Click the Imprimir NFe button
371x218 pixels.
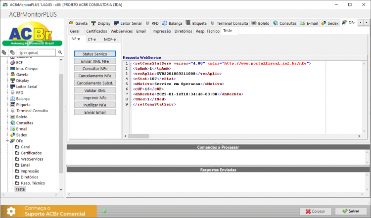pyautogui.click(x=95, y=98)
